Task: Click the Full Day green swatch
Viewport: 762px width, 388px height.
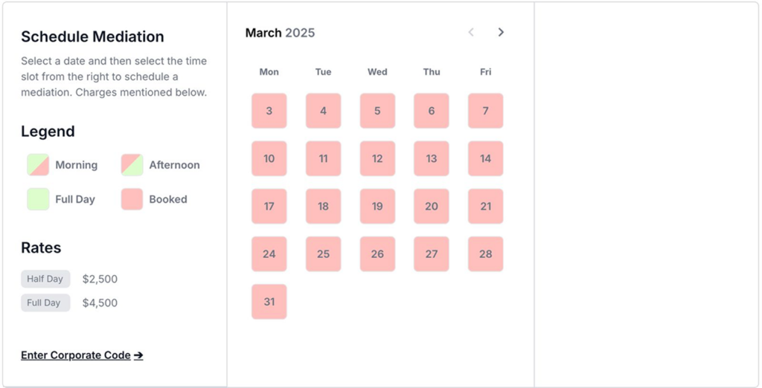Action: click(x=38, y=199)
